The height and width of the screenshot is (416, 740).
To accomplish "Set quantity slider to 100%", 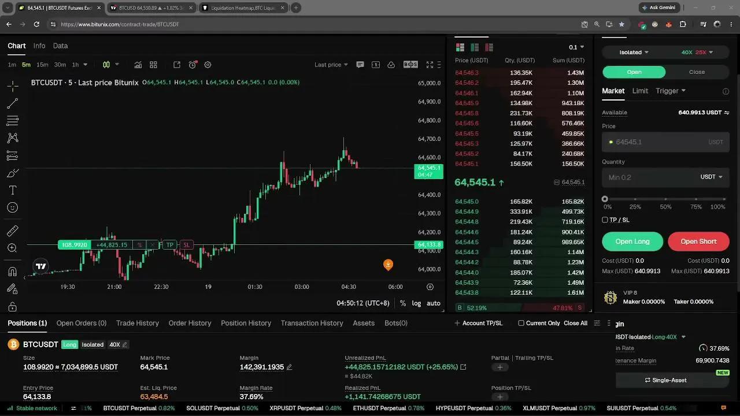I will tap(724, 199).
